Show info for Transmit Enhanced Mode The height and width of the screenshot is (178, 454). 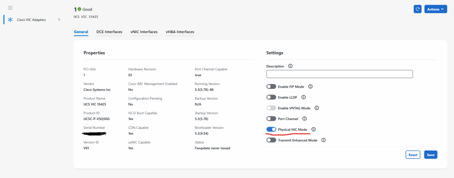click(x=324, y=140)
